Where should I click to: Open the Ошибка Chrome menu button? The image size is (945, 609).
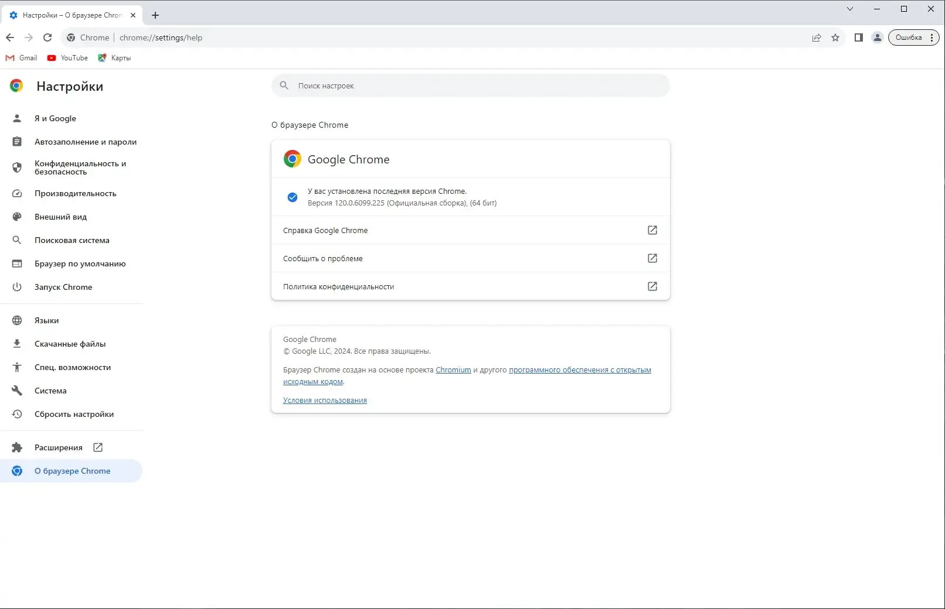point(913,37)
